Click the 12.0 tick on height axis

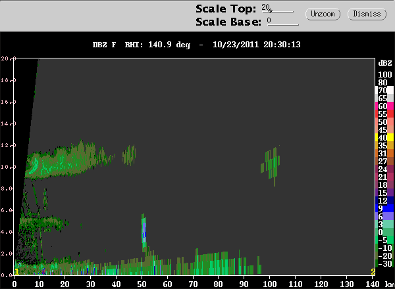pyautogui.click(x=8, y=146)
